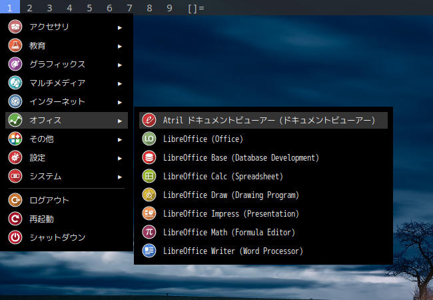Switch to workspace tag 2

(29, 8)
